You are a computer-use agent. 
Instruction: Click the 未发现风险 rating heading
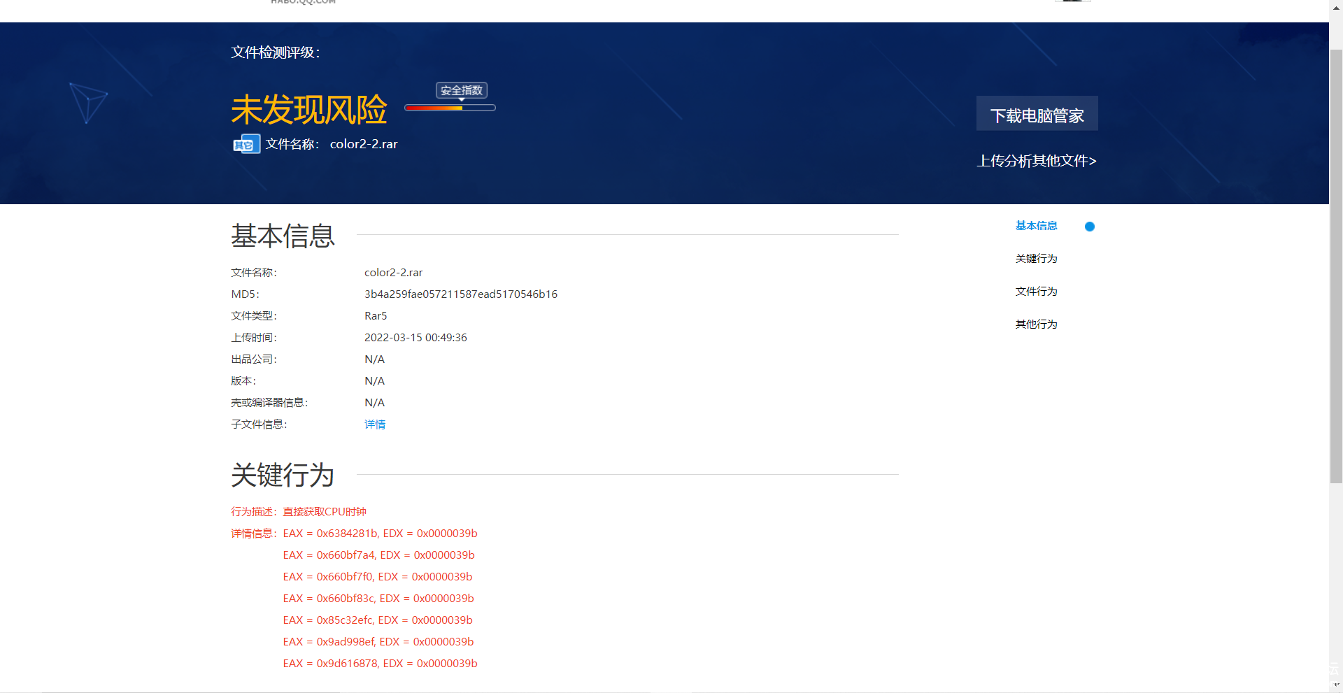(x=308, y=110)
